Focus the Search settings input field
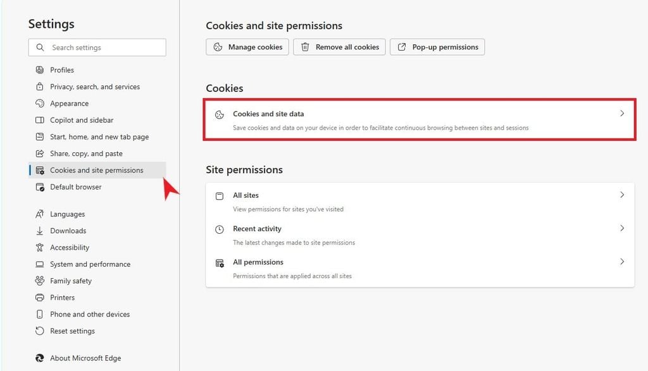 tap(97, 47)
